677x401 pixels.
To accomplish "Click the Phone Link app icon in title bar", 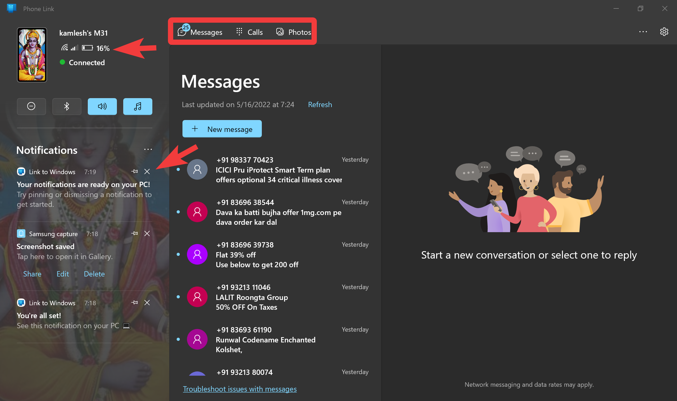I will pos(11,8).
